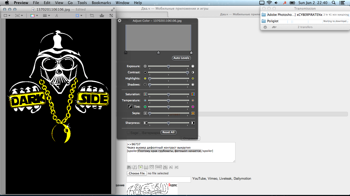Click the warm temperature sun icon

(x=193, y=101)
